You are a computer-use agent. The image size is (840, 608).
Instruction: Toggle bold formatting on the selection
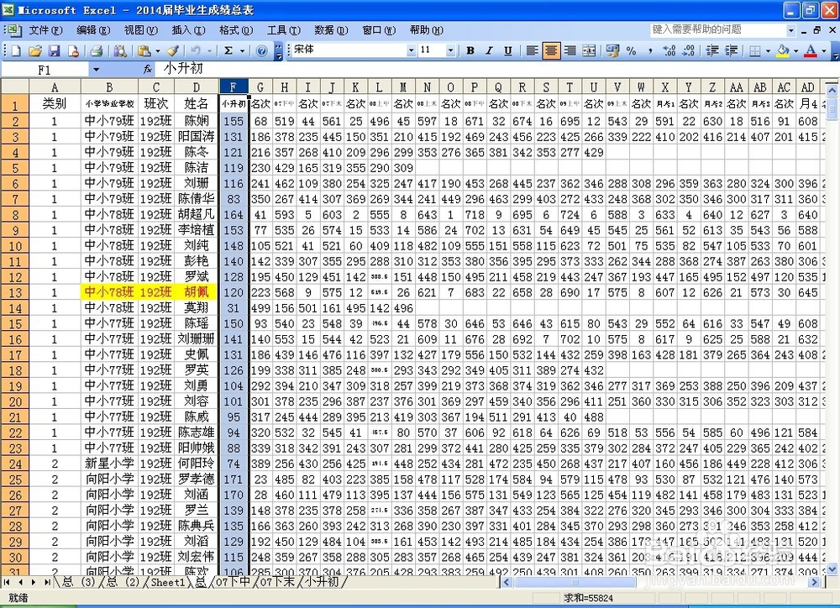(470, 50)
